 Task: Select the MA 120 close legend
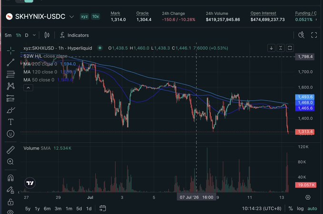point(49,72)
